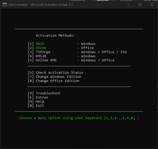
Task: Click the green menu option prompt line
Action: point(79,118)
